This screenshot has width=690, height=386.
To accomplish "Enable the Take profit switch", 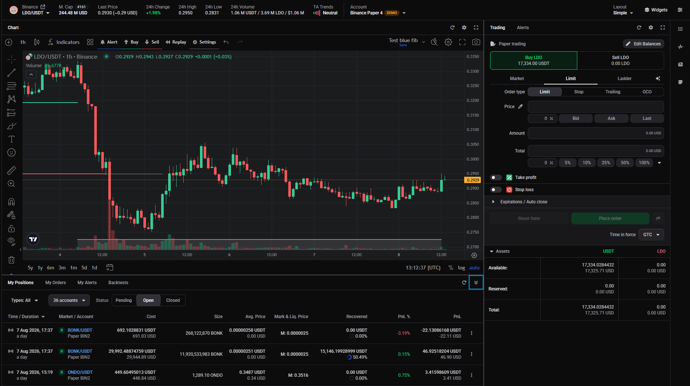I will tap(496, 178).
